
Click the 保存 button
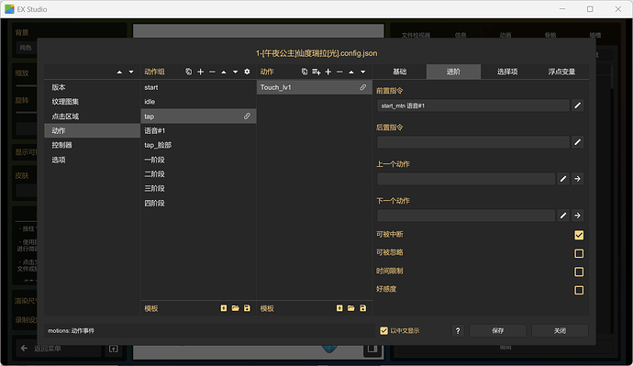point(498,330)
